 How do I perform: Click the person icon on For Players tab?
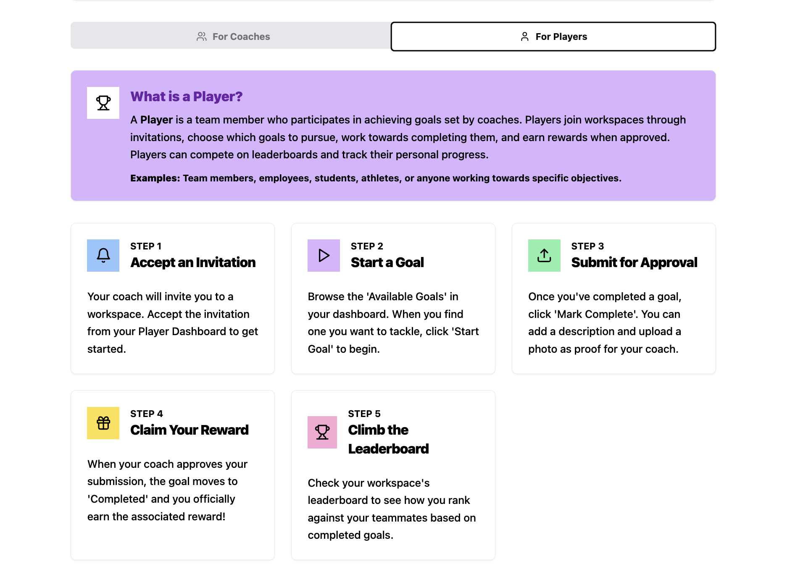pos(524,37)
